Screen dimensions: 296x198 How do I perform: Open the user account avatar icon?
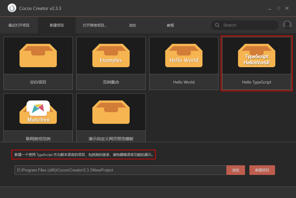(287, 25)
